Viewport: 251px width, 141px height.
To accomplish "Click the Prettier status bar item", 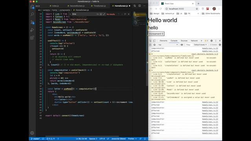I will point(132,139).
